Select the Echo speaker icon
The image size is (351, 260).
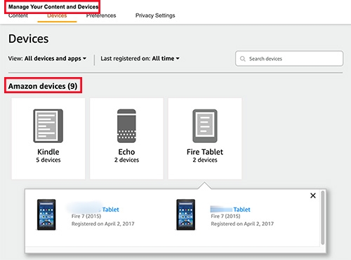pos(126,125)
